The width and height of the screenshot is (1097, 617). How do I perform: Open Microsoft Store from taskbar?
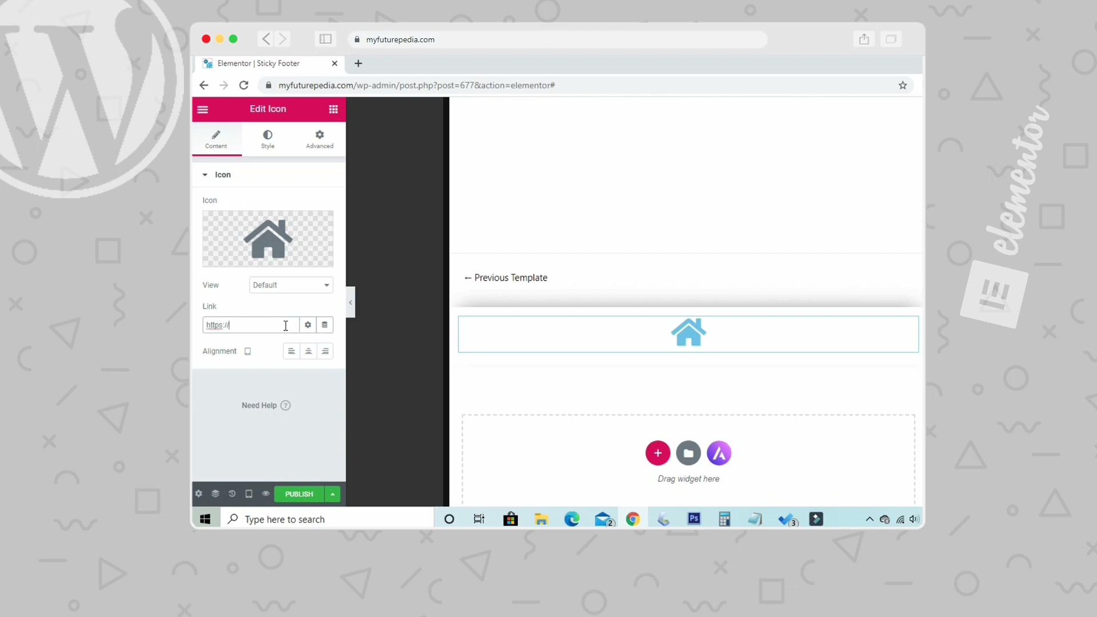pos(510,519)
